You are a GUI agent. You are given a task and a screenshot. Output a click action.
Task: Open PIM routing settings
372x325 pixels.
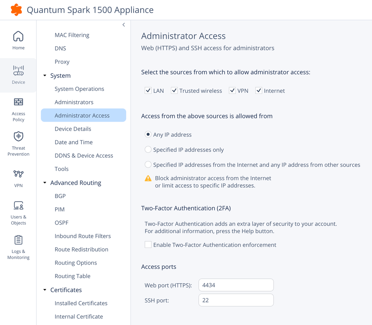coord(60,210)
